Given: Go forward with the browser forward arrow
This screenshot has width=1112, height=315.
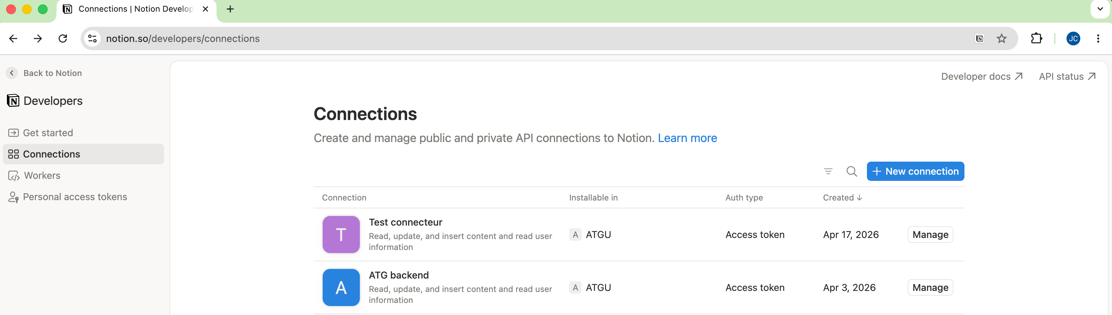Looking at the screenshot, I should tap(38, 39).
